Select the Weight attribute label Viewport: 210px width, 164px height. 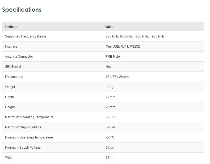pyautogui.click(x=10, y=87)
